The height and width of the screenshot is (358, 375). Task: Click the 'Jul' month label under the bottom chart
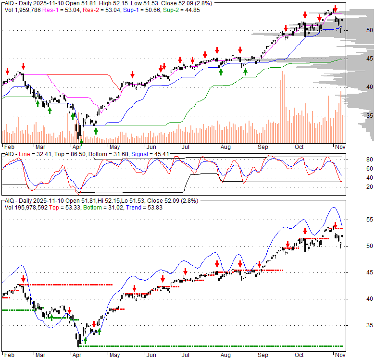tap(186, 355)
